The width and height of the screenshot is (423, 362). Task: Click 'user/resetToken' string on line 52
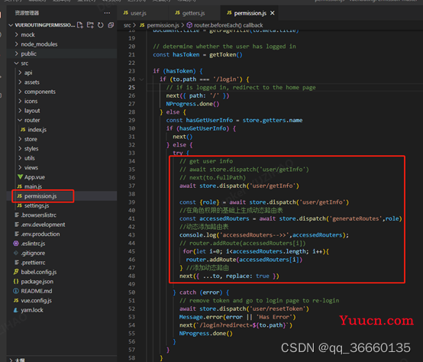tap(277, 309)
